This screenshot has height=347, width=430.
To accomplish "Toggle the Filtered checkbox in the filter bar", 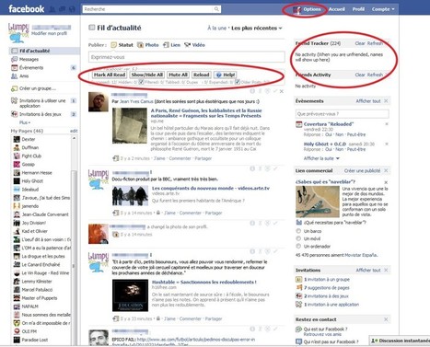I will [141, 82].
